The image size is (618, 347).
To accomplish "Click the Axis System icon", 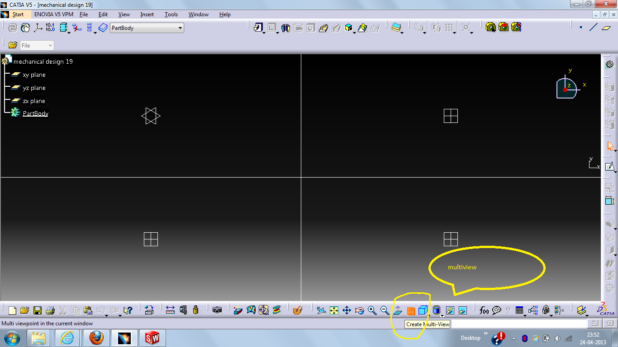I will coord(38,28).
